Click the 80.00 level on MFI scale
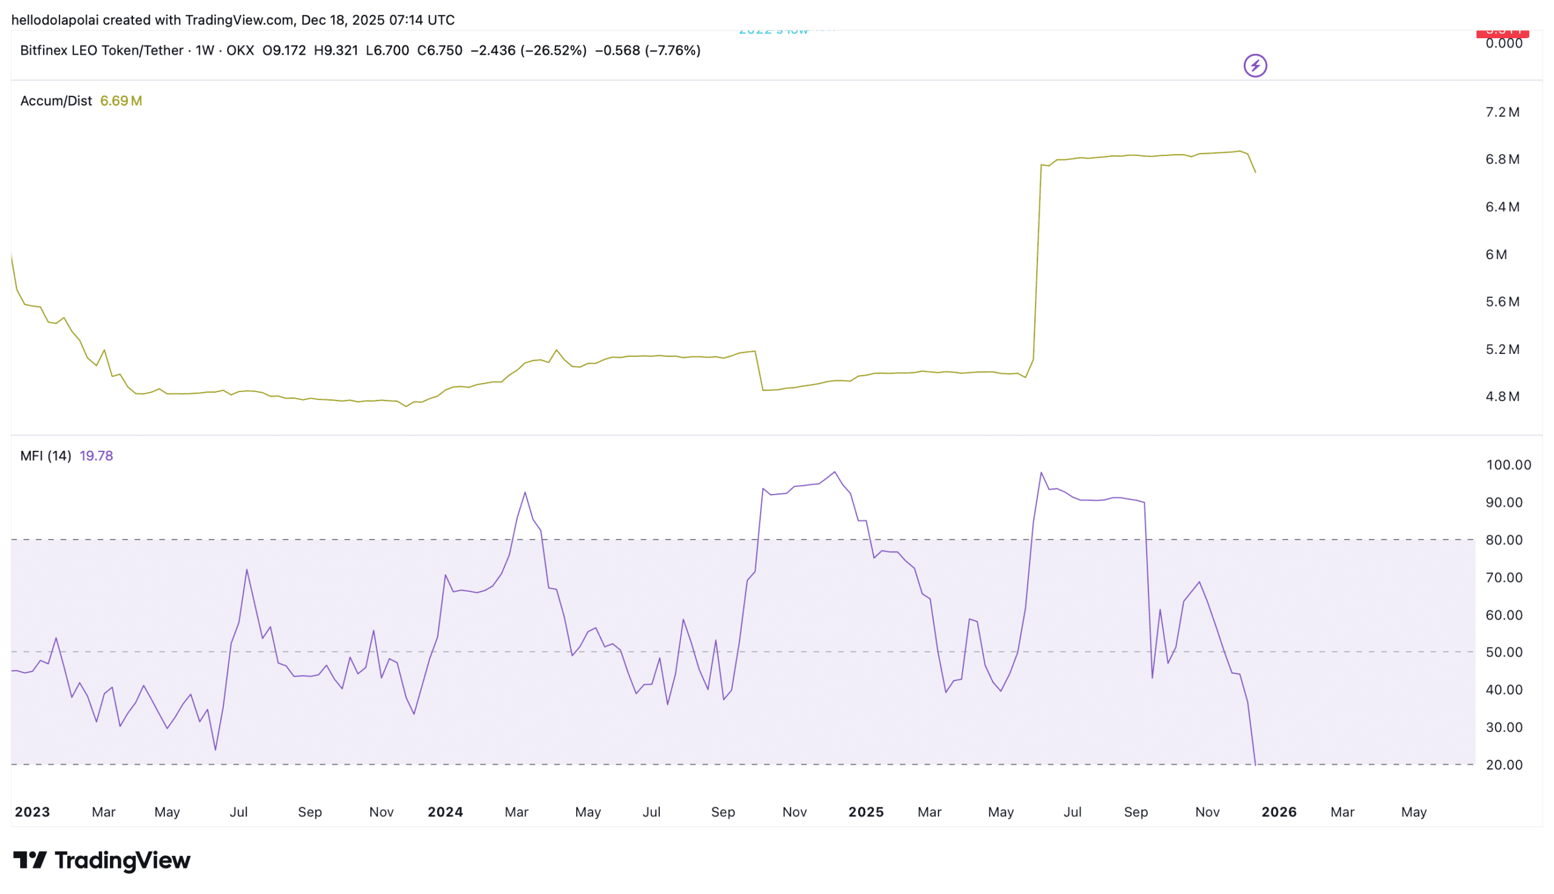1554x894 pixels. tap(1503, 540)
